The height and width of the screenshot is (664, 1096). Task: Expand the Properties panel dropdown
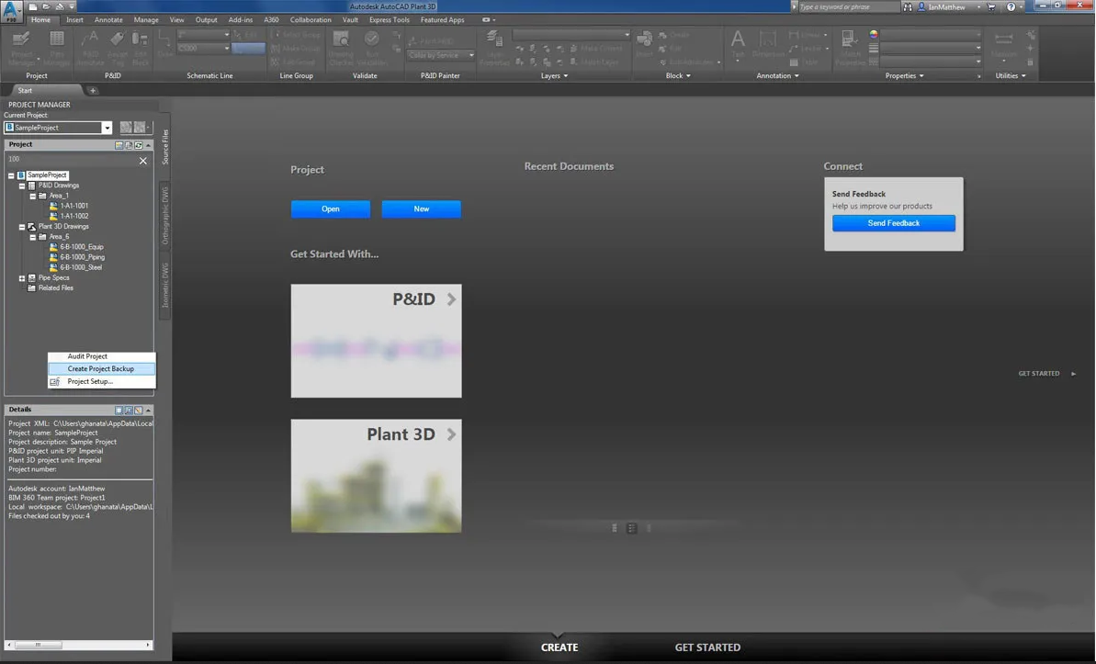pyautogui.click(x=905, y=75)
